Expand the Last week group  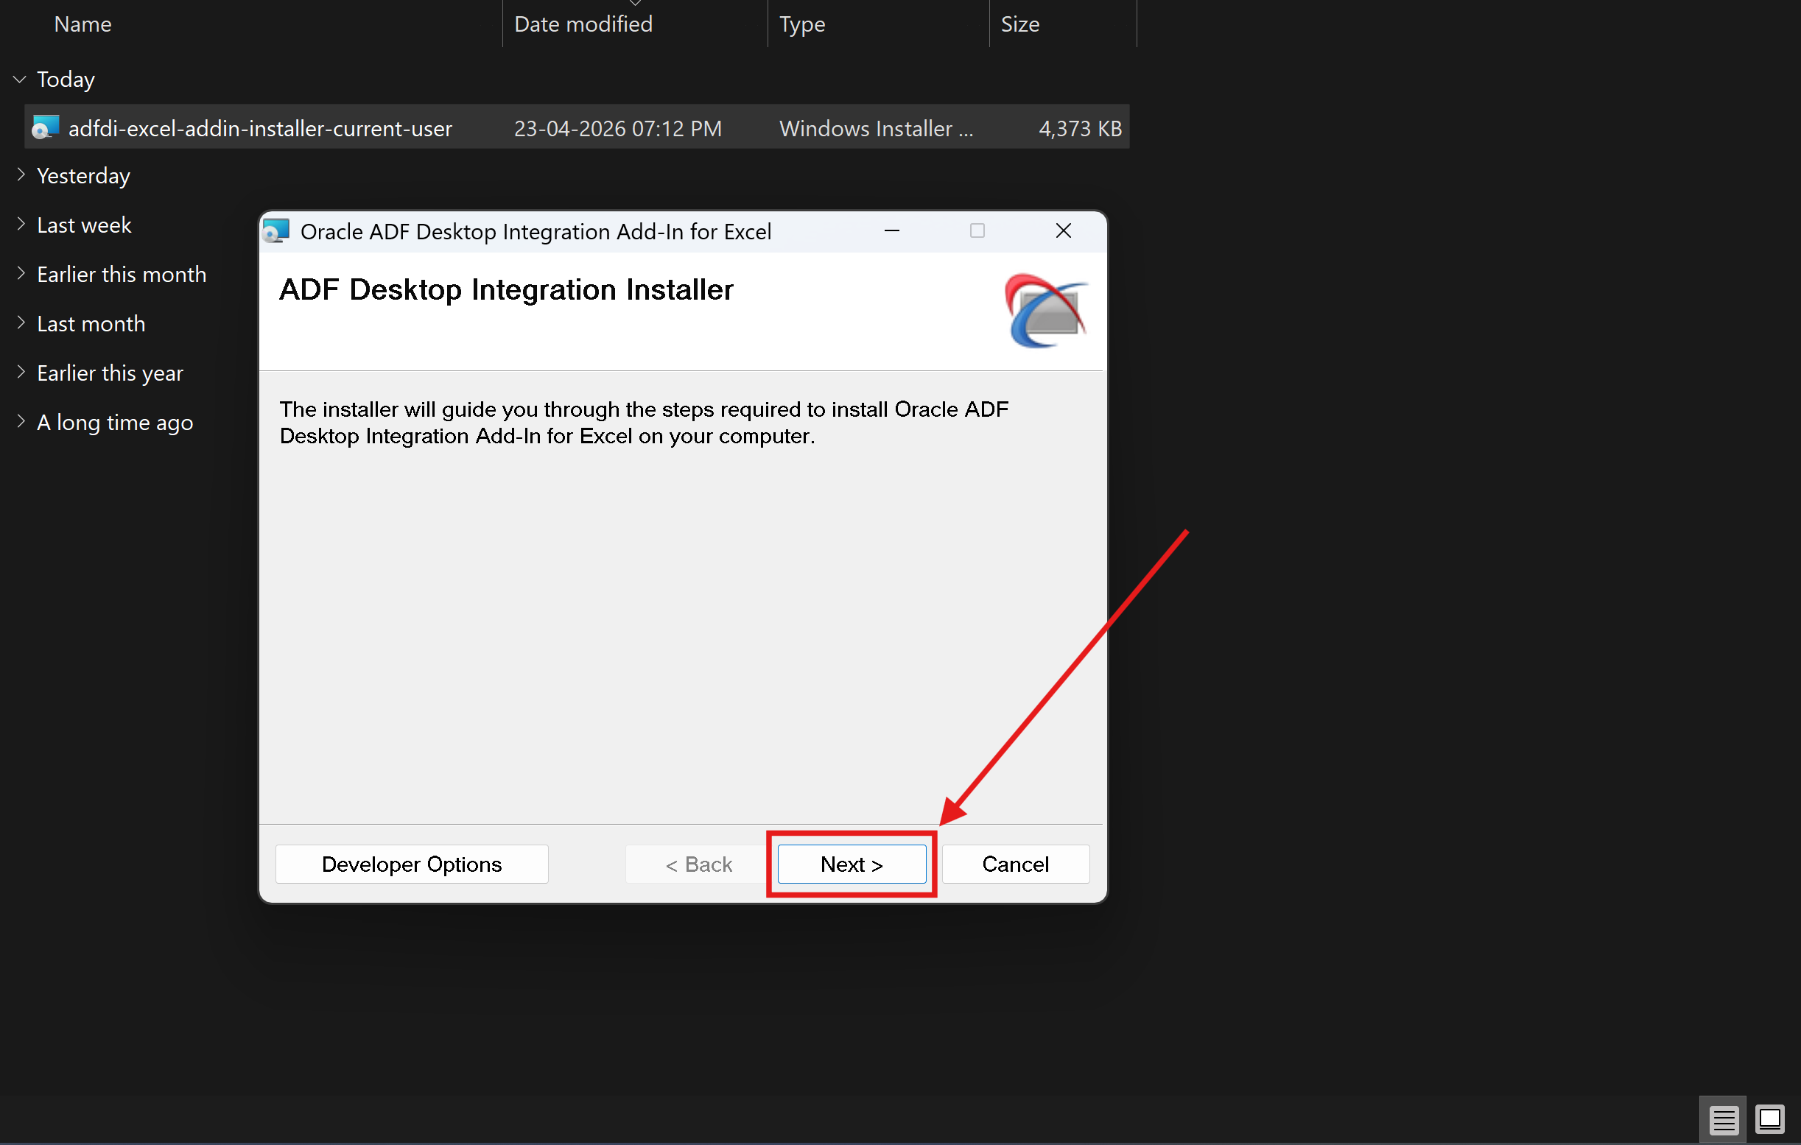pyautogui.click(x=20, y=225)
